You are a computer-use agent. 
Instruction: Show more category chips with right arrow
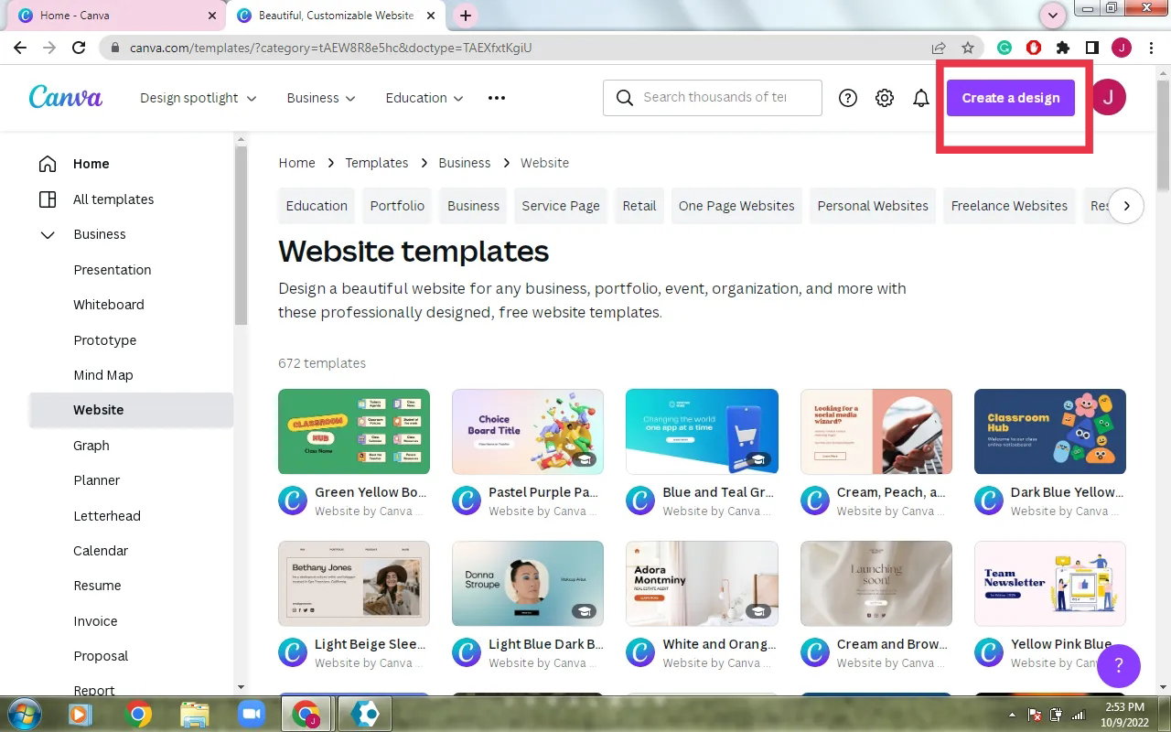point(1127,206)
